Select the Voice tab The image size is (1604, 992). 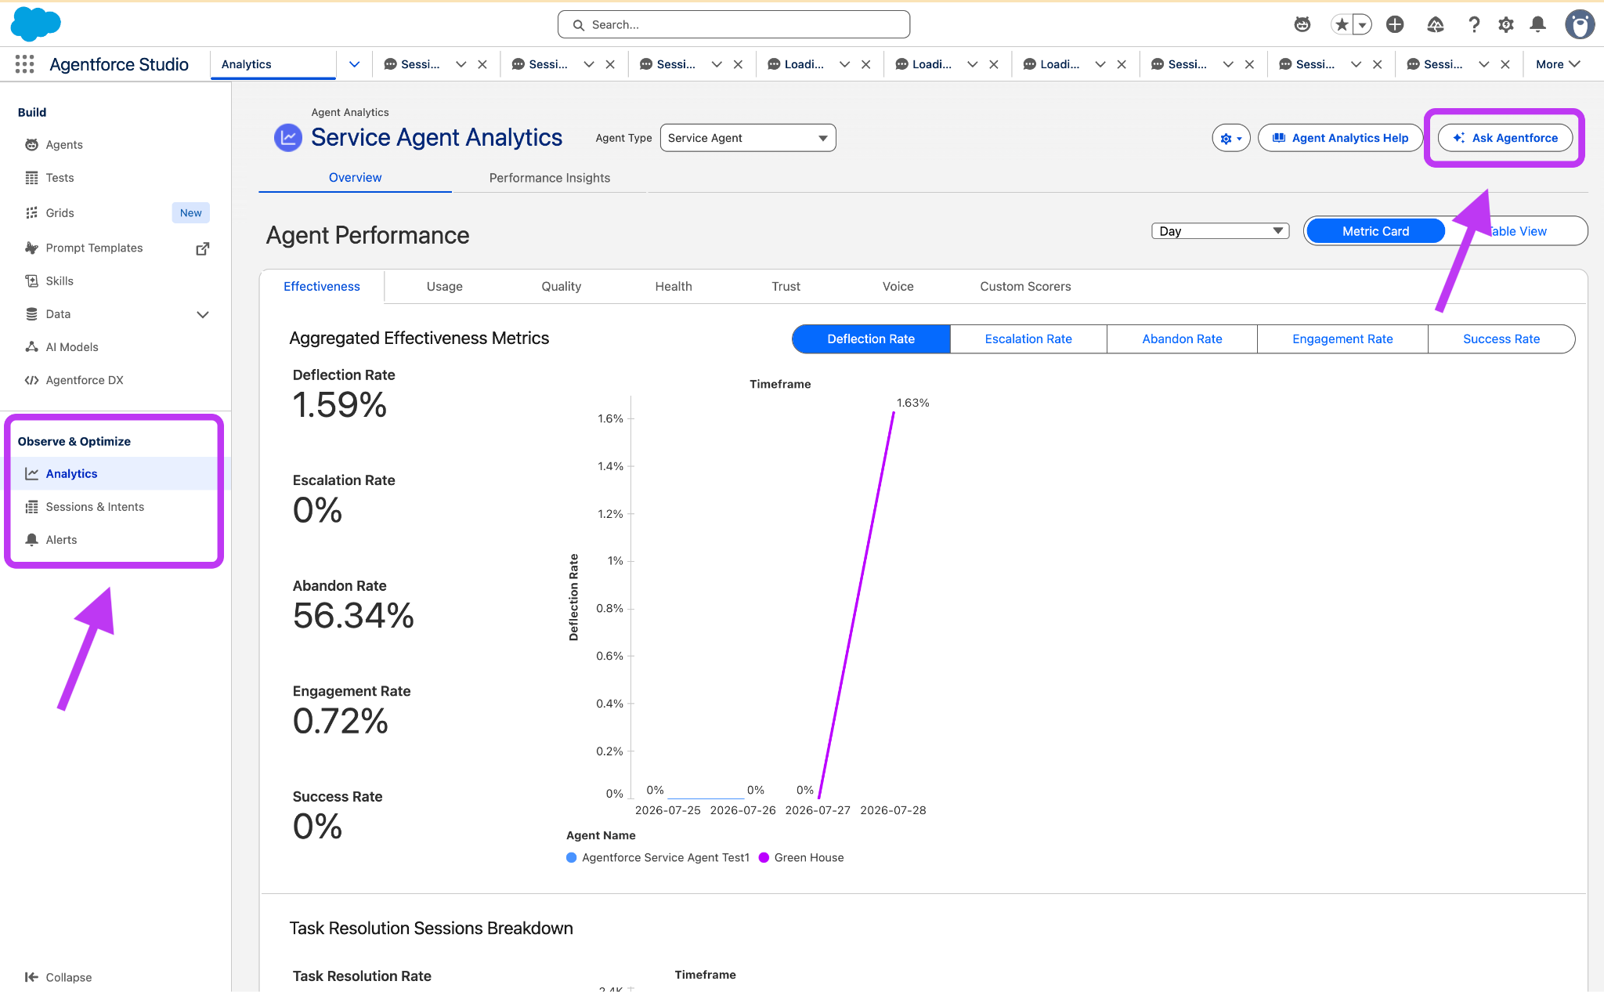coord(898,287)
